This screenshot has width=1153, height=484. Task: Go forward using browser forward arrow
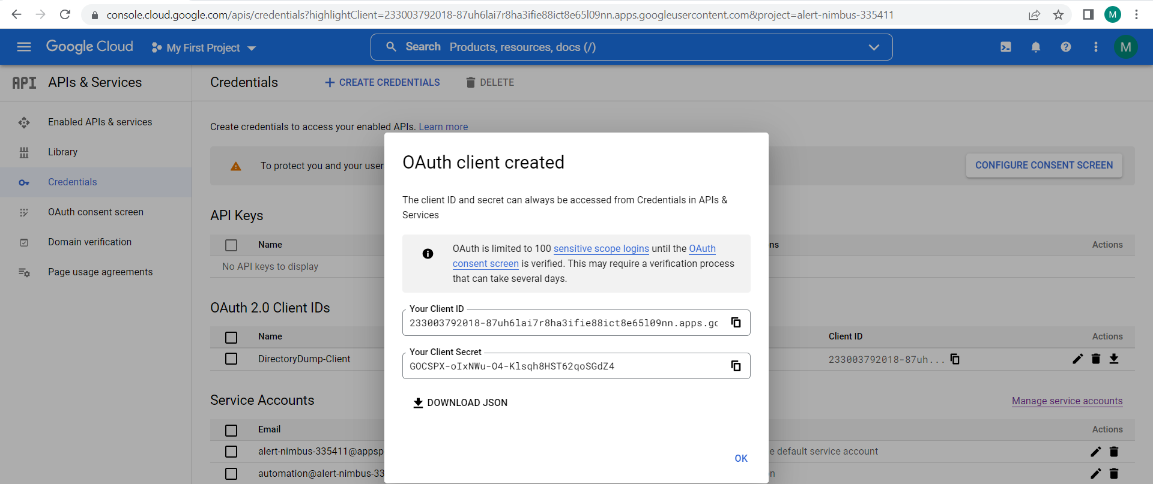40,14
